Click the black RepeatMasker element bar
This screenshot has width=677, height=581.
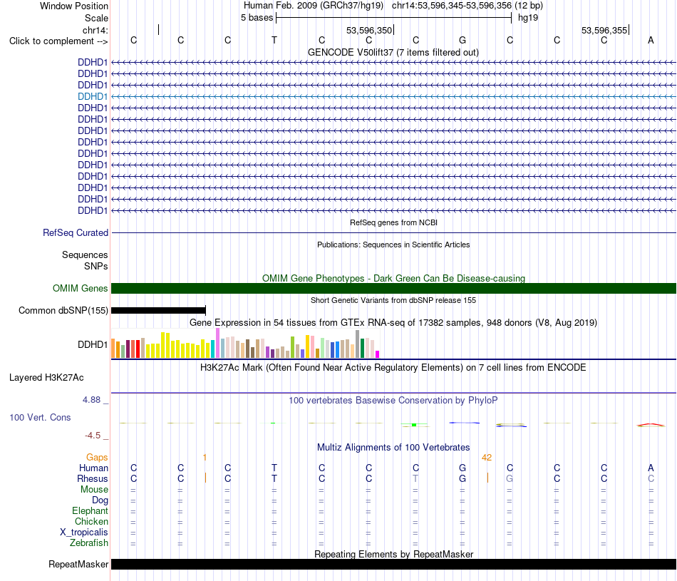coord(393,564)
